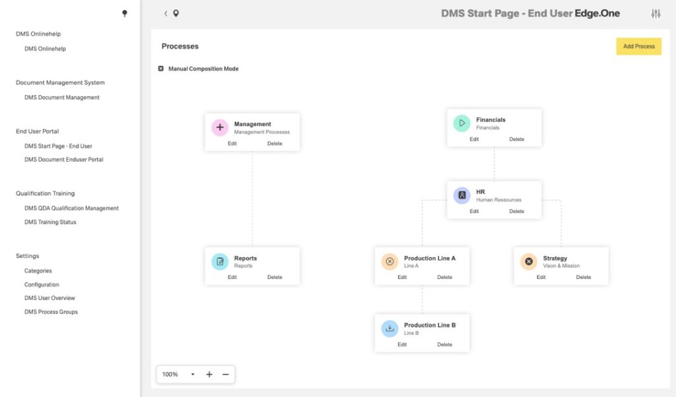Screen dimensions: 676x397
Task: Disable Manual Composition Mode
Action: coord(160,68)
